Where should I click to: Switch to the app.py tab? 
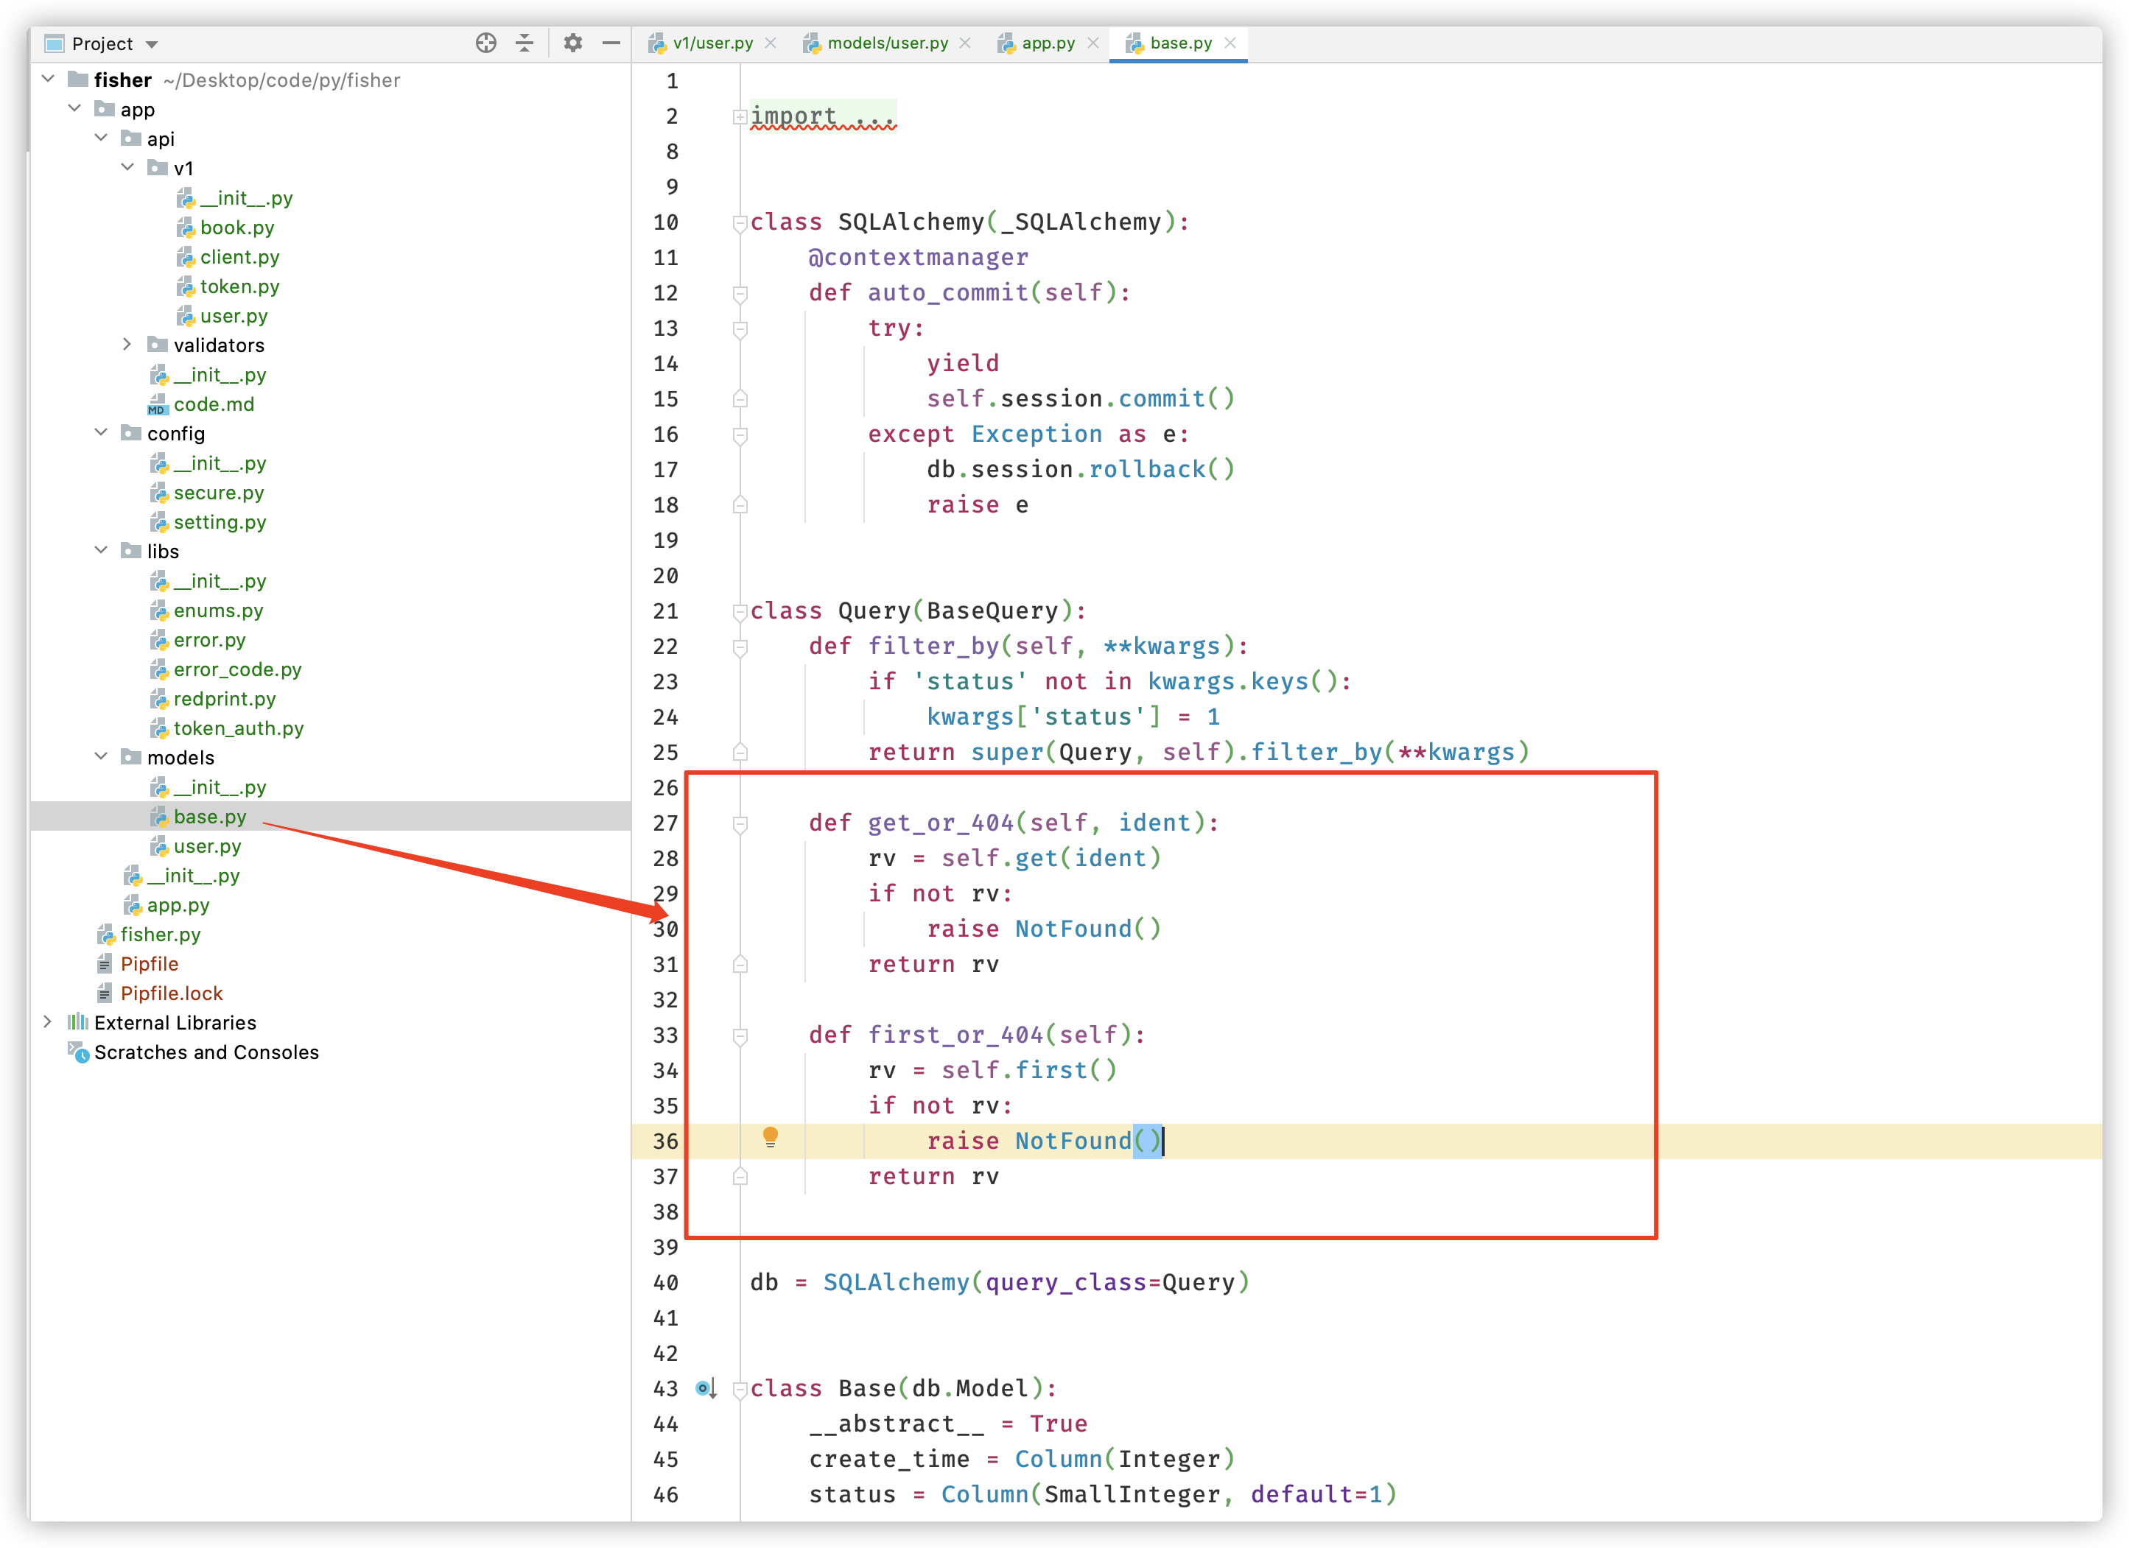click(x=1048, y=43)
